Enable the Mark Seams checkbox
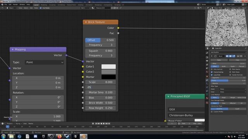The width and height of the screenshot is (248, 139). (230, 69)
